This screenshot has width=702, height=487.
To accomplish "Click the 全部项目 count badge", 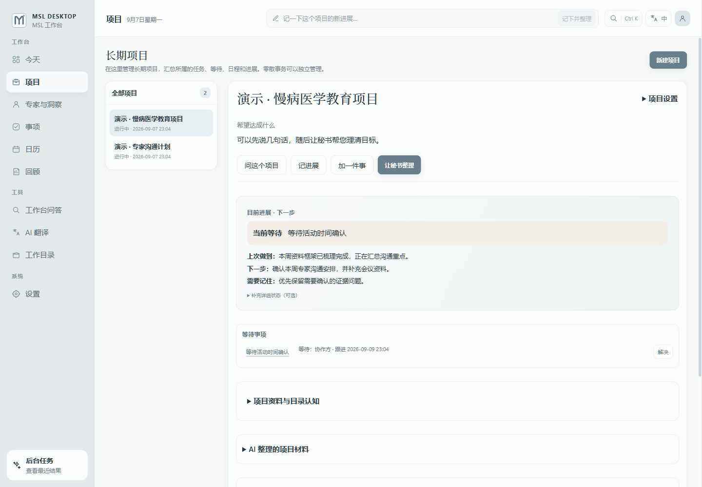I will pos(205,93).
